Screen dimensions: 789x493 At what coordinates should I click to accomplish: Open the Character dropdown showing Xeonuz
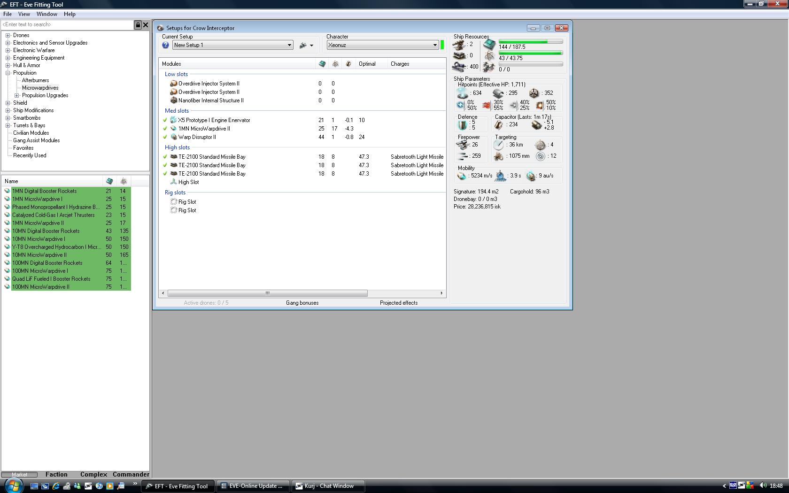click(x=383, y=45)
